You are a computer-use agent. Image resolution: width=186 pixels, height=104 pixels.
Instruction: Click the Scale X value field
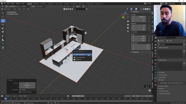139,36
